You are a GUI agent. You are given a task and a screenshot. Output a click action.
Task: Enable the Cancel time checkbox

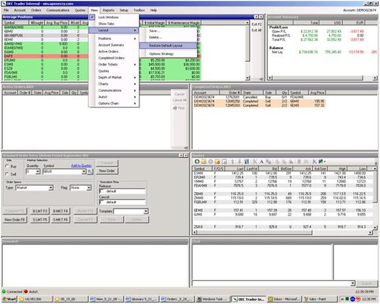click(102, 202)
